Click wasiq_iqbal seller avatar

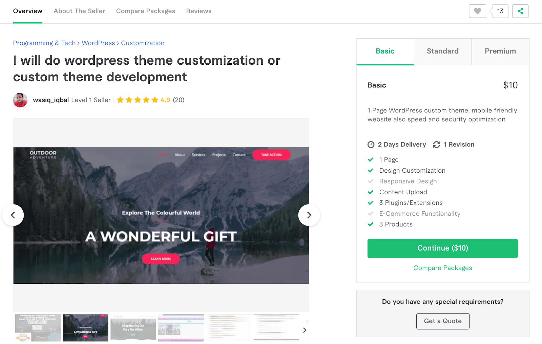tap(20, 100)
